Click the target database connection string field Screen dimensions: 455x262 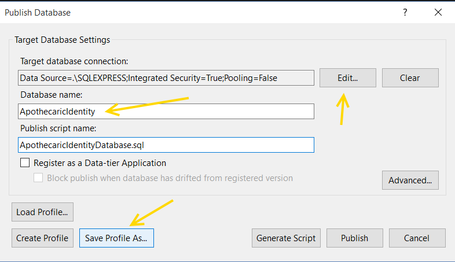pos(166,78)
